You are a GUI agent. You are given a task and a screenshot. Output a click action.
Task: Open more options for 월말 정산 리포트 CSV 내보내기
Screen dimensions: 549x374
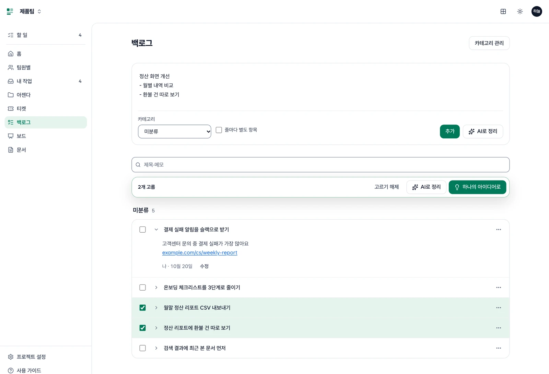(499, 308)
